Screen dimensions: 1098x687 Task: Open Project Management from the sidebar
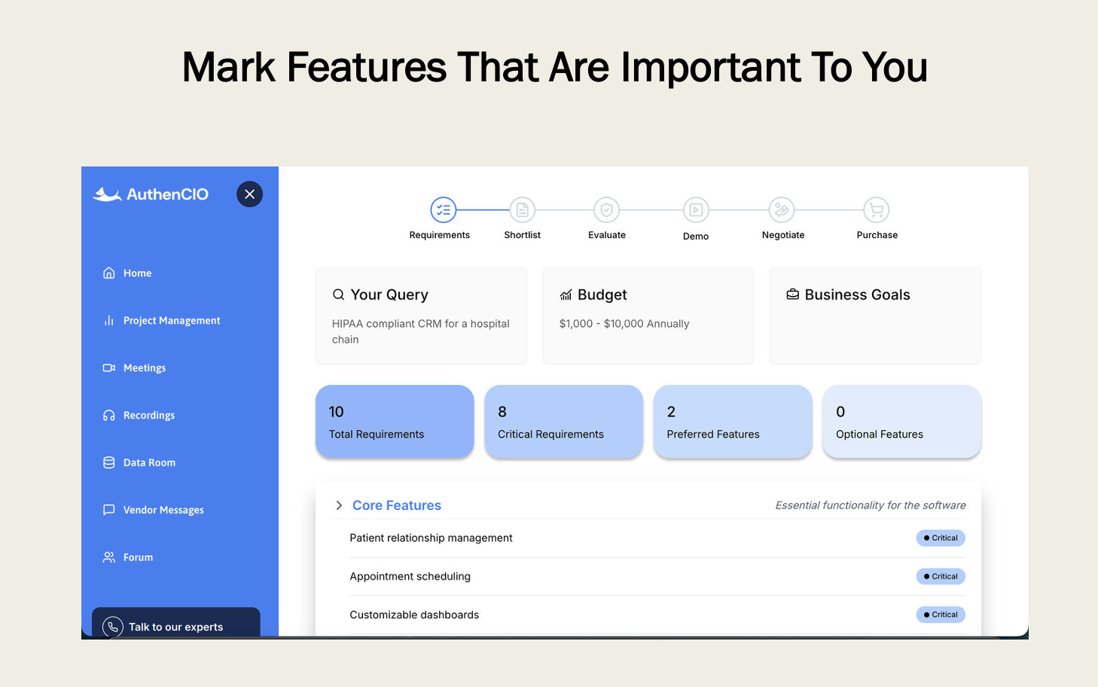point(109,320)
